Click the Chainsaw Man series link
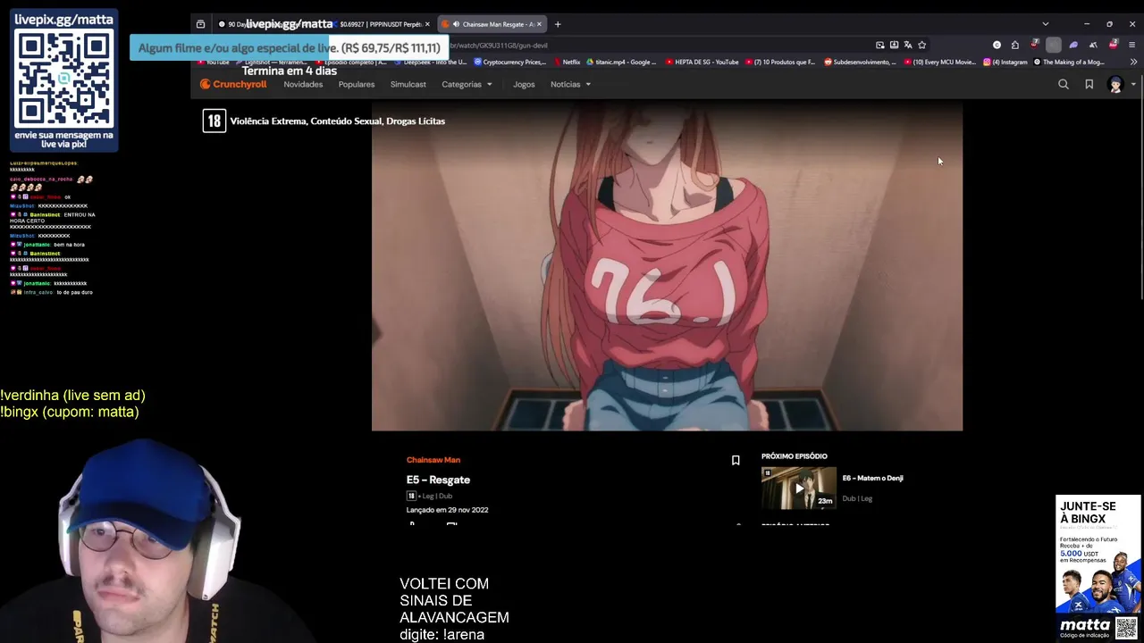The image size is (1144, 643). click(433, 460)
